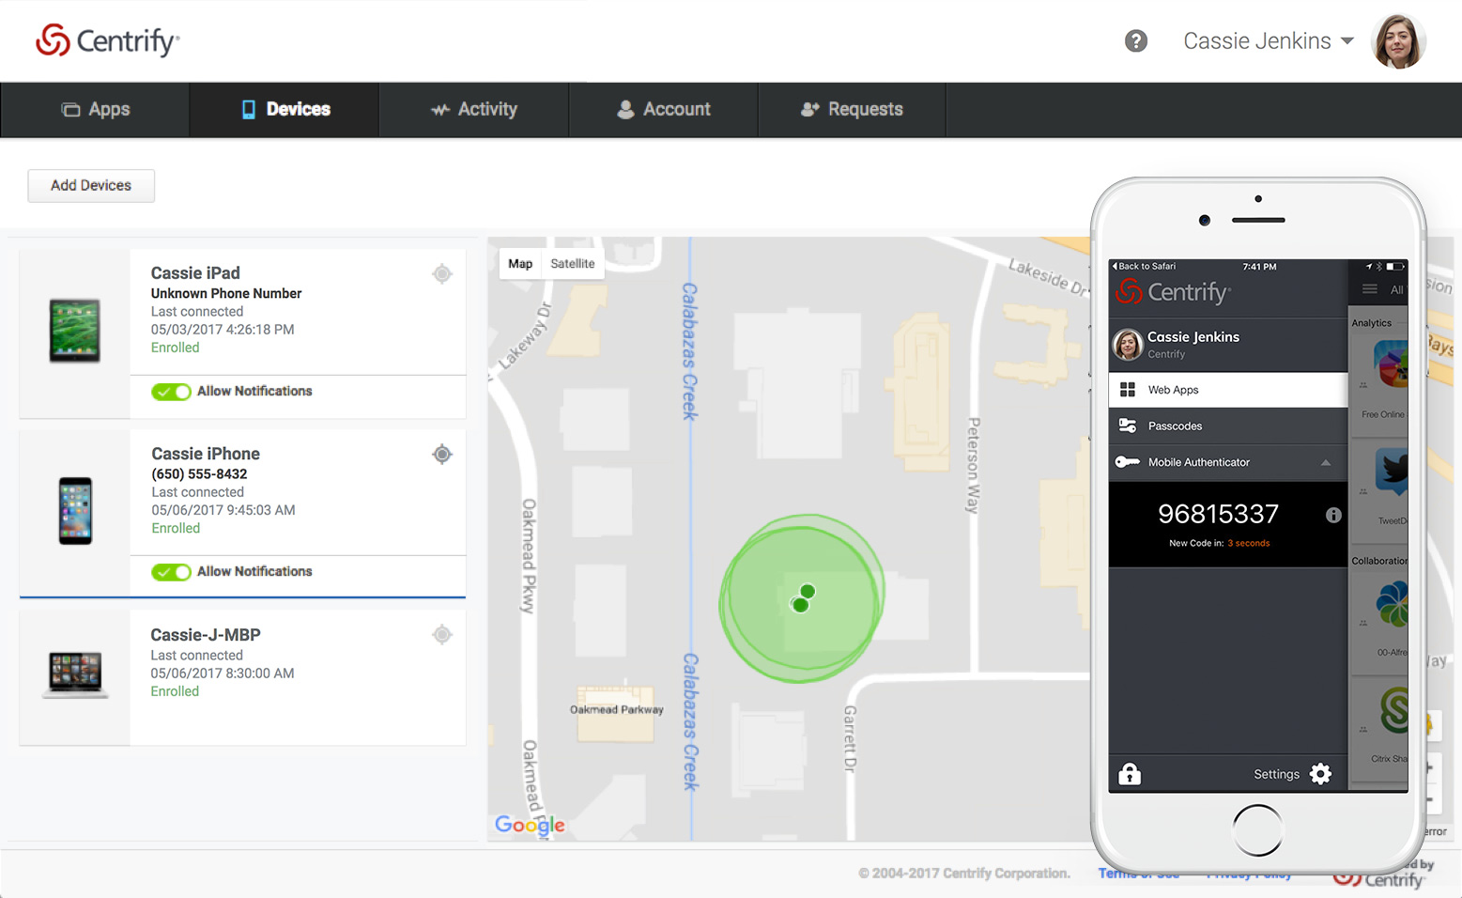Collapse the Mobile Authenticator section

[1326, 462]
